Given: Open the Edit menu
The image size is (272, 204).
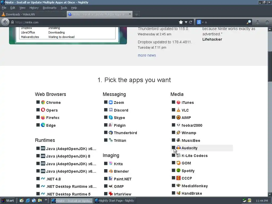Looking at the screenshot, I should pos(13,8).
